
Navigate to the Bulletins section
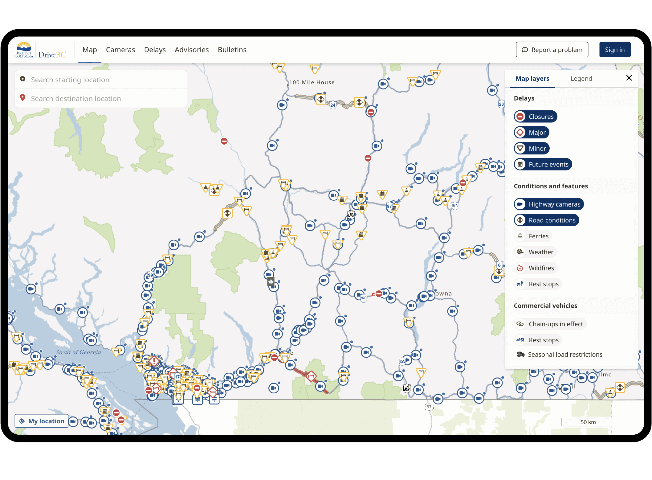[x=232, y=50]
